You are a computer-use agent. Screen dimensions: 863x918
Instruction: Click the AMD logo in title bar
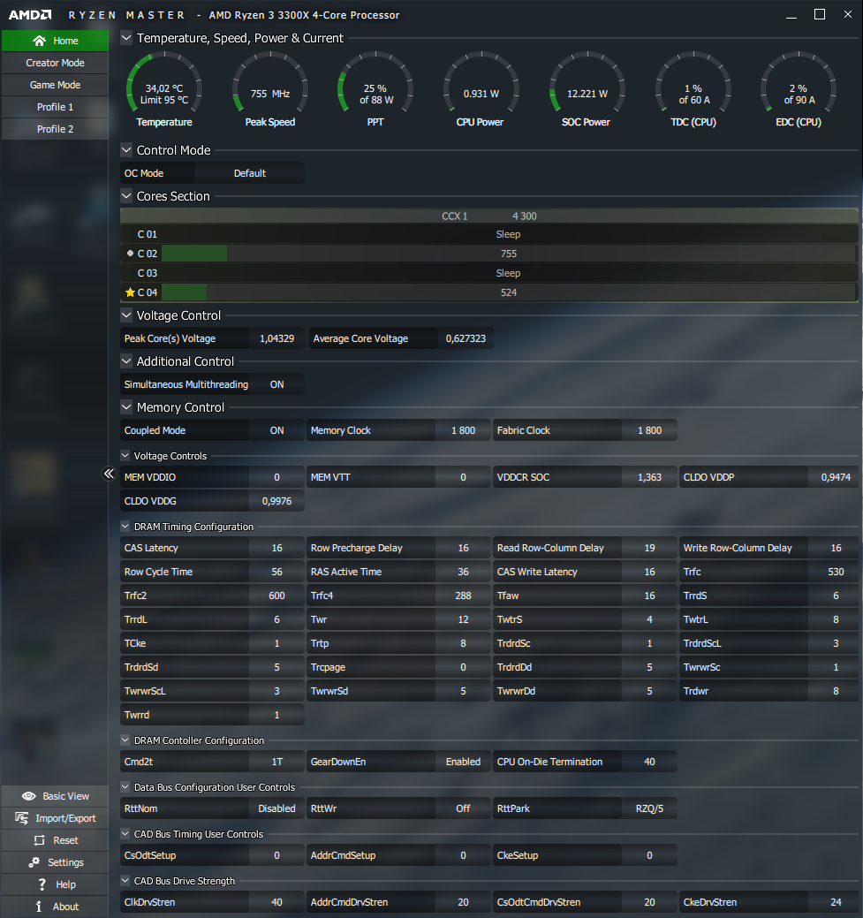point(30,15)
